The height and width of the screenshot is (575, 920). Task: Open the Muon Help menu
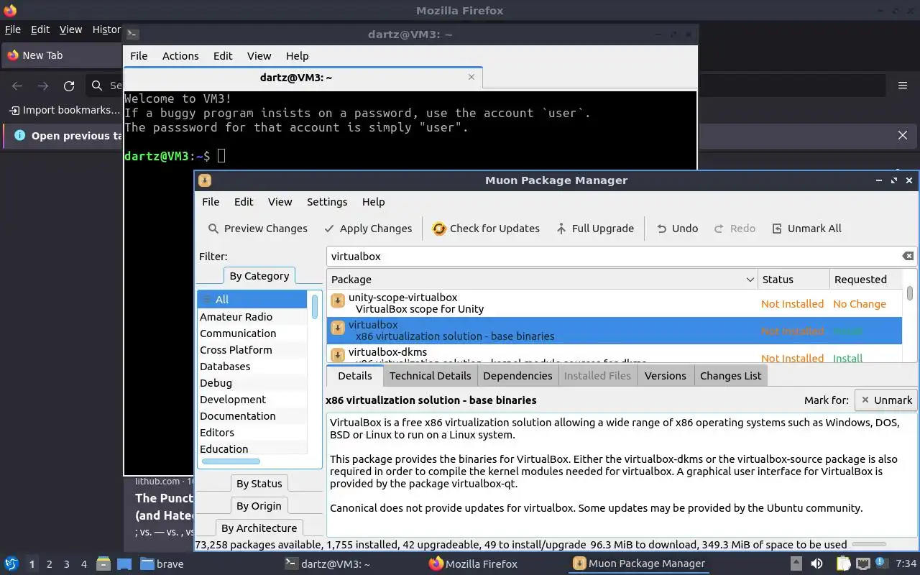click(373, 202)
